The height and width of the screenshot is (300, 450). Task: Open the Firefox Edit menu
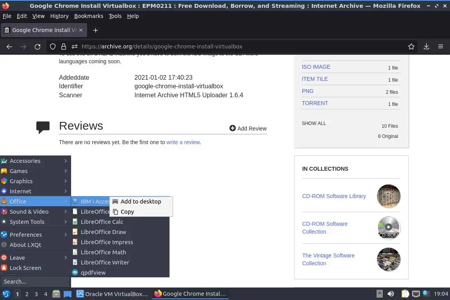click(x=22, y=16)
